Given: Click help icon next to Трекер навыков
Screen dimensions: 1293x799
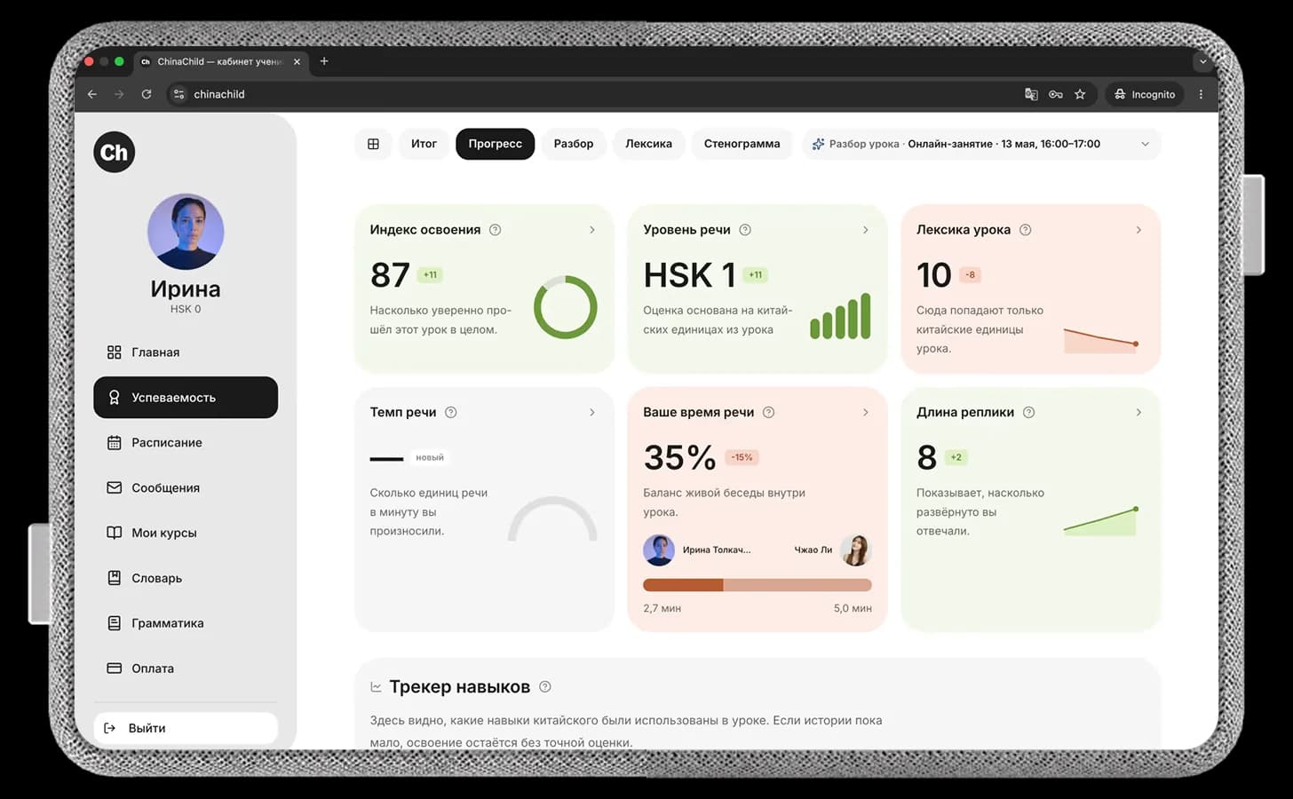Looking at the screenshot, I should click(x=545, y=686).
